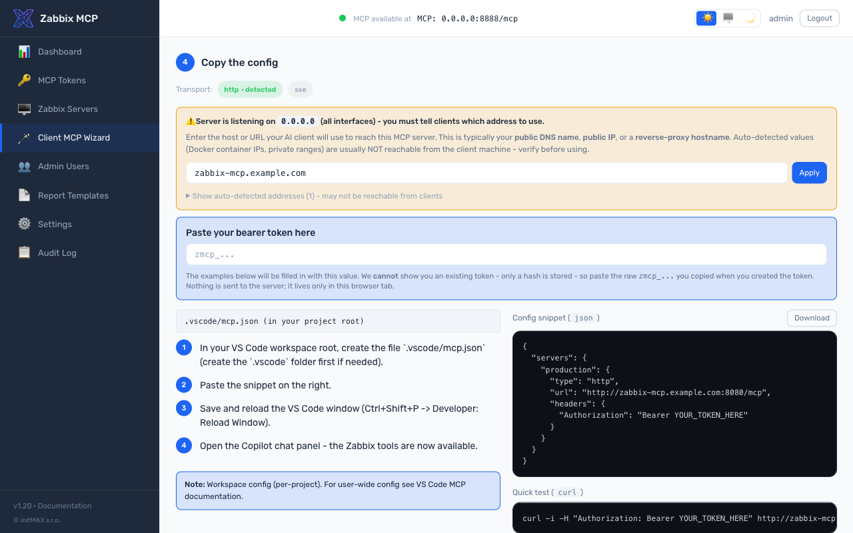Image resolution: width=853 pixels, height=533 pixels.
Task: Select Client MCP Wizard menu item
Action: [80, 137]
